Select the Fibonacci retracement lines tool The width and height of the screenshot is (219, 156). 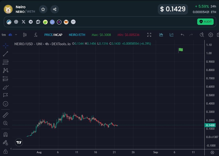click(6, 62)
